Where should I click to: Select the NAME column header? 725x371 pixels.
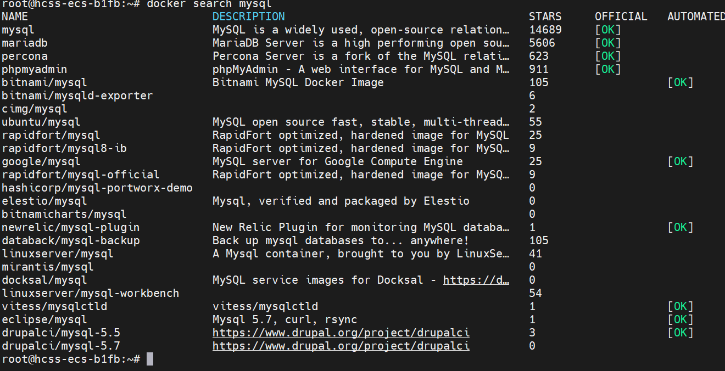coord(15,17)
